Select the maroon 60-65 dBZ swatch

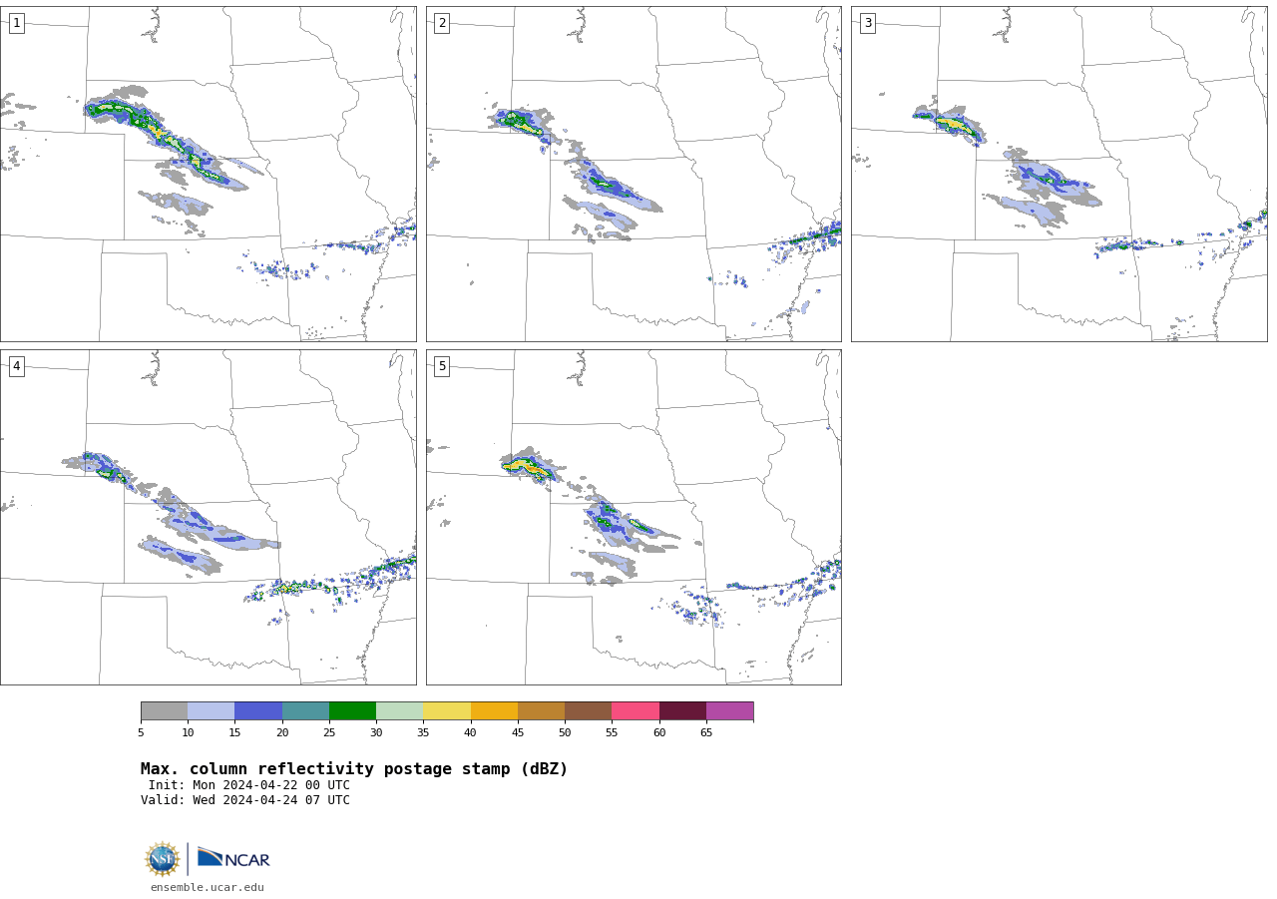(682, 711)
